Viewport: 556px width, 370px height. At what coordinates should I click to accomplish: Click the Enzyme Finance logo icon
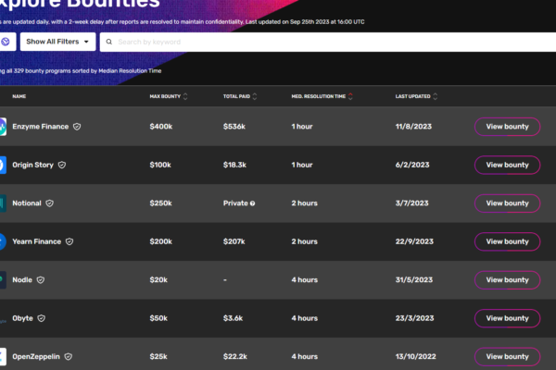4,126
